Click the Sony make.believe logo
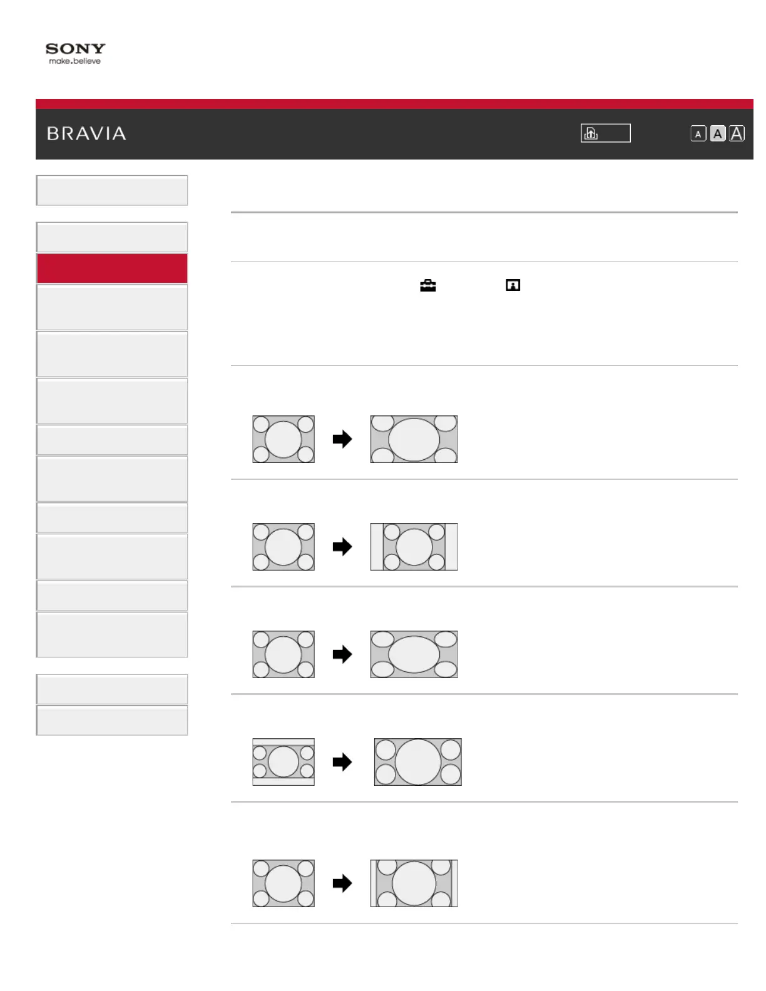Screen dimensions: 766x991 tap(75, 54)
